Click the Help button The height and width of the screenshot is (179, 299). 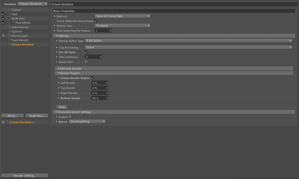click(62, 107)
